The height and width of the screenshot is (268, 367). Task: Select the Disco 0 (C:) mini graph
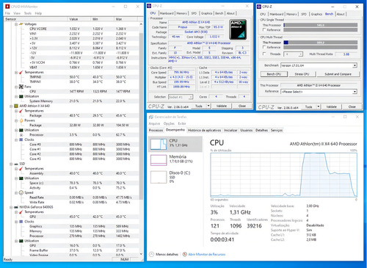[159, 177]
